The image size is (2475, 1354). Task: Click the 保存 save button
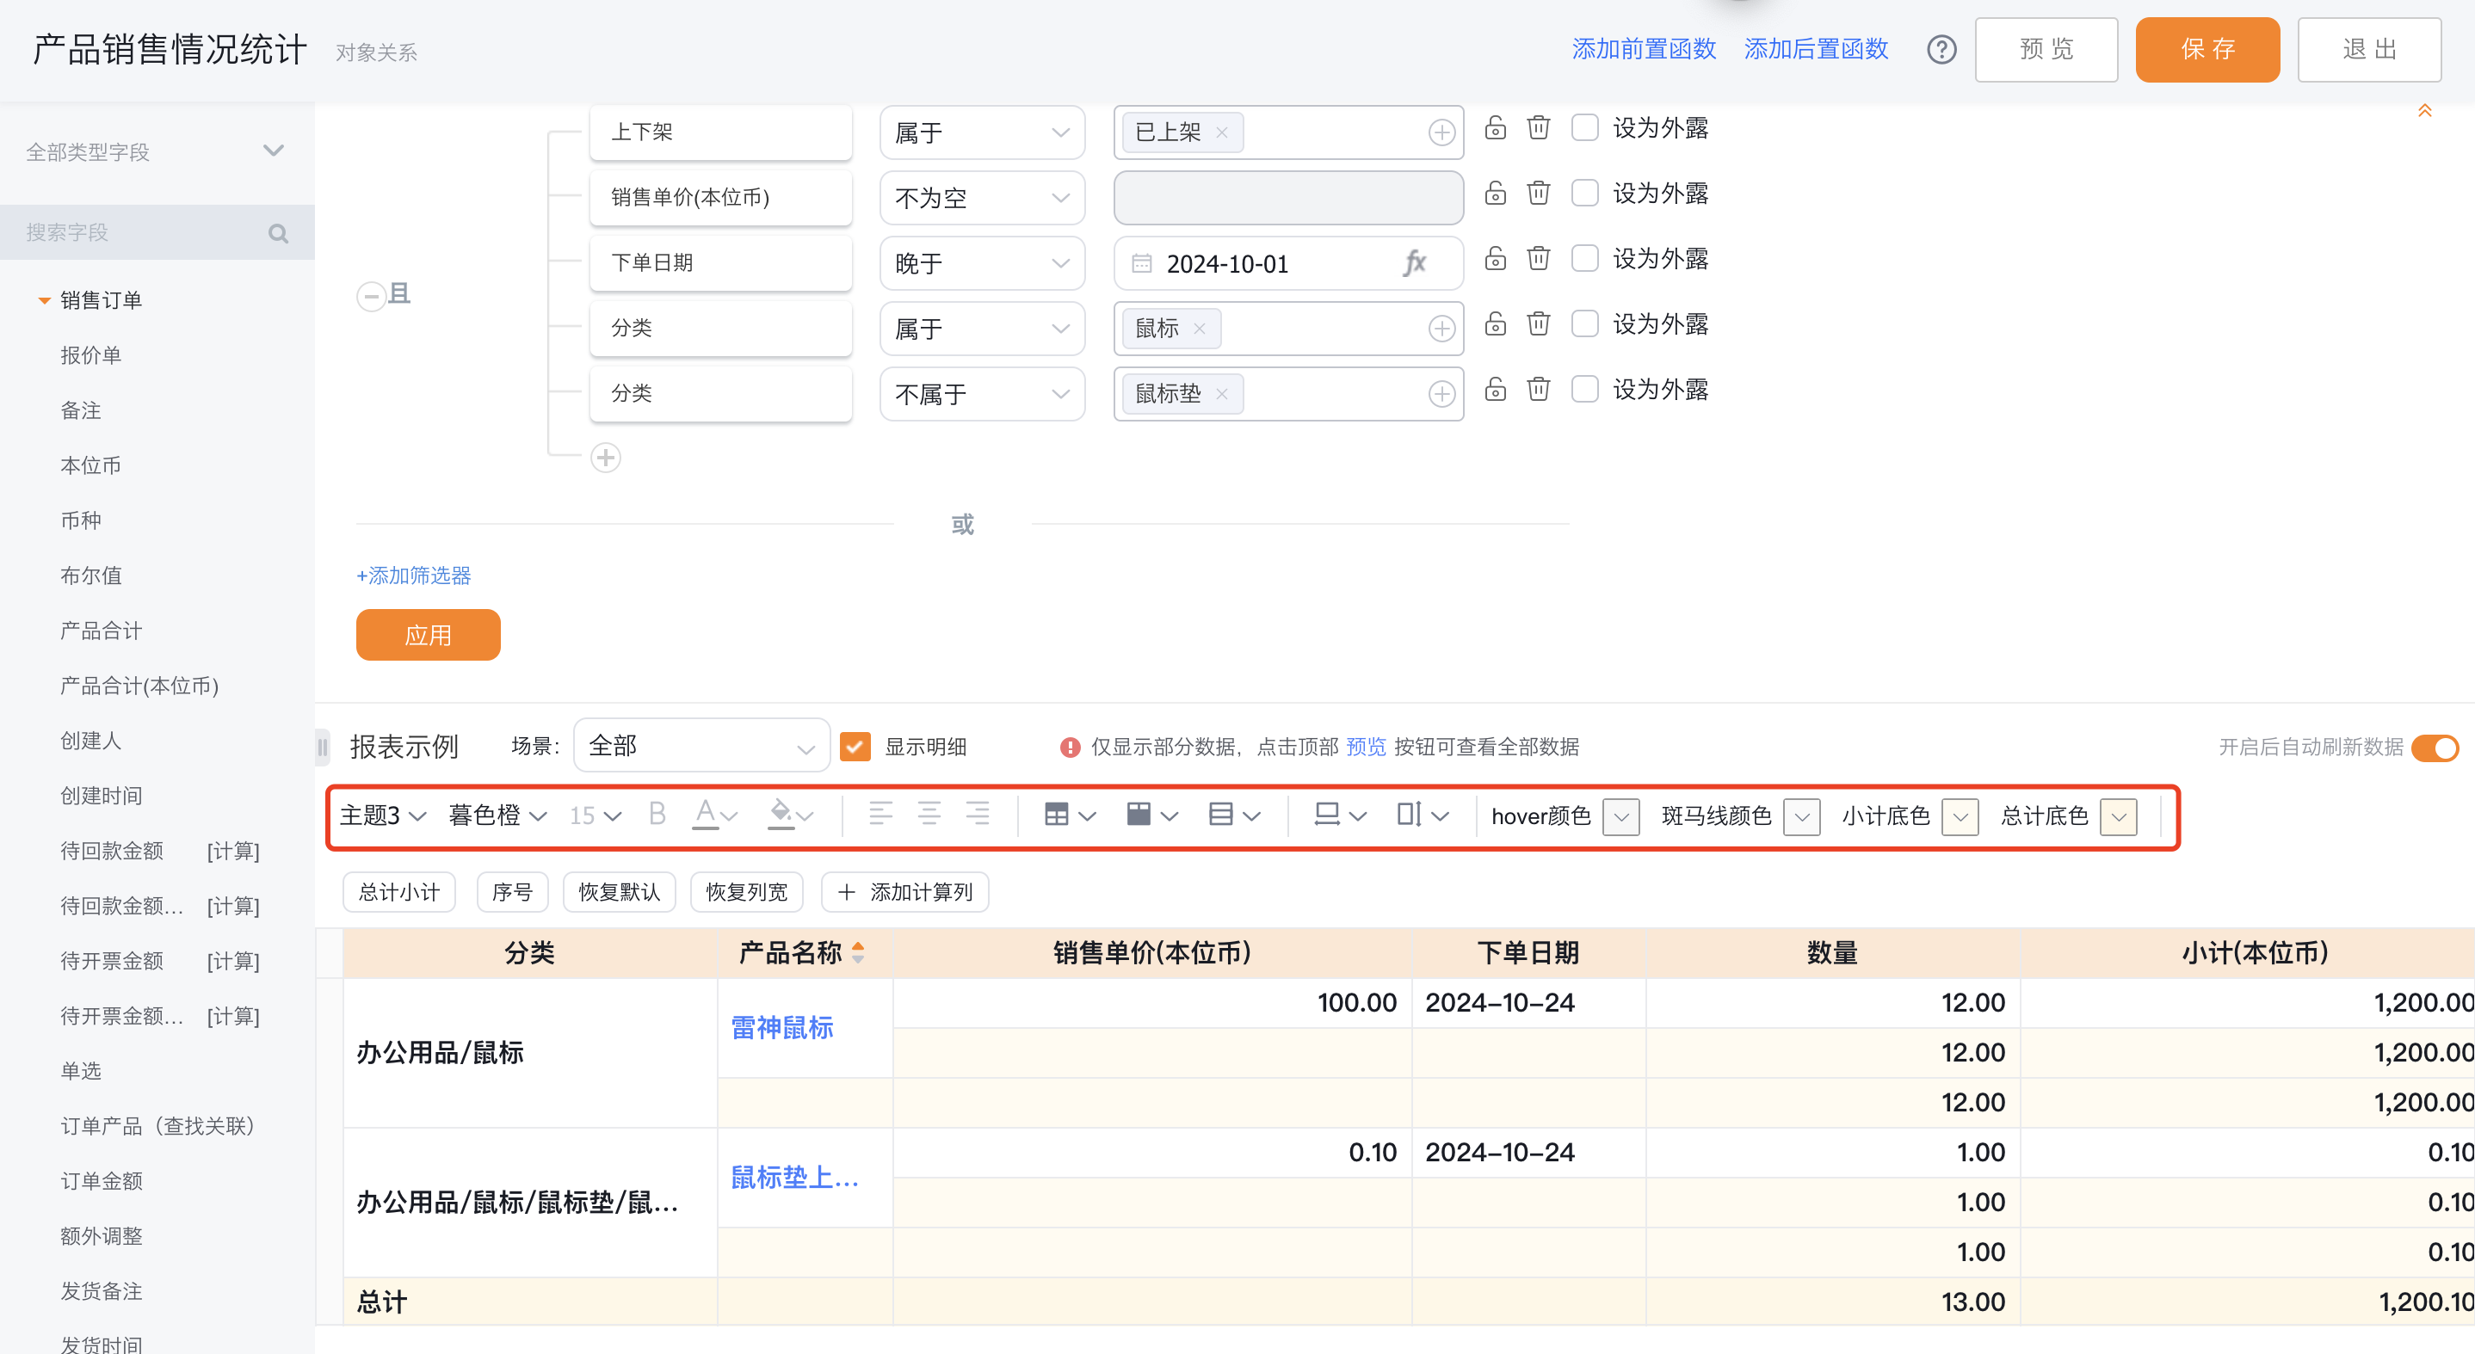click(2207, 49)
